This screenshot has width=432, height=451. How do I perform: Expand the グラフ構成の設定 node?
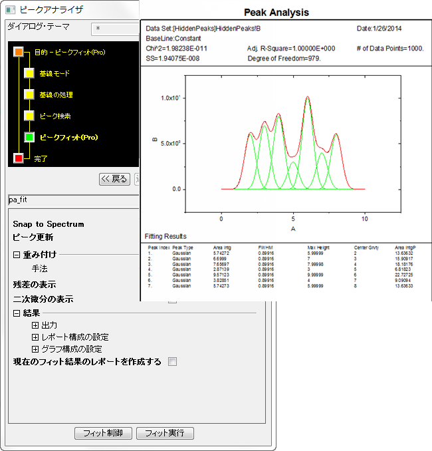point(35,349)
